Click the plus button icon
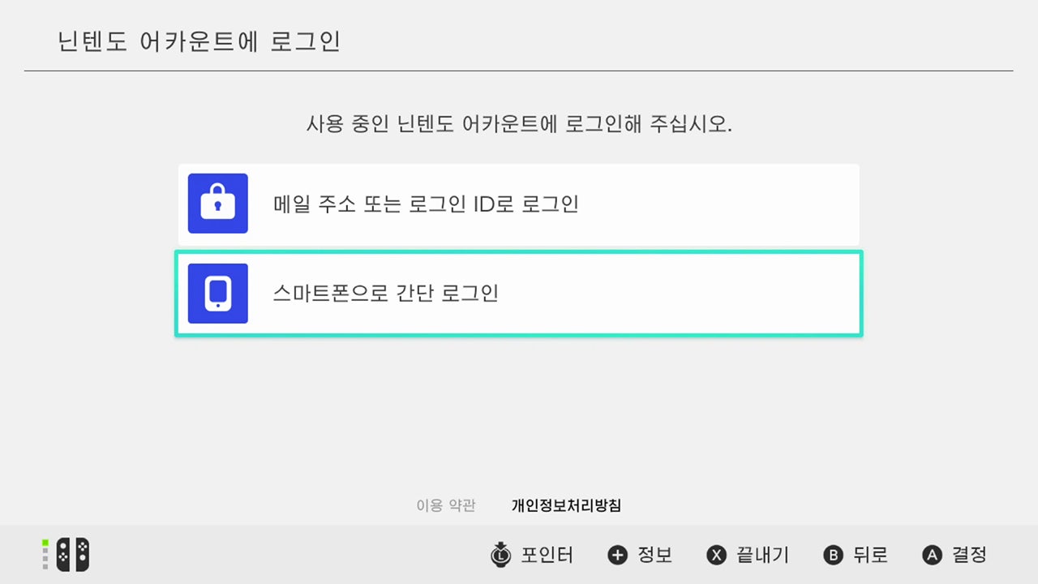Viewport: 1038px width, 584px height. tap(618, 555)
